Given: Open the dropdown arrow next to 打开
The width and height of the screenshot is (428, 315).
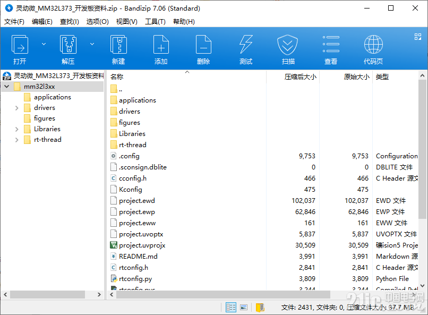Looking at the screenshot, I should (44, 44).
